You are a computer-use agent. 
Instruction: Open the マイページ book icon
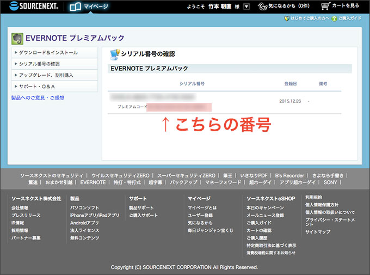(75, 7)
